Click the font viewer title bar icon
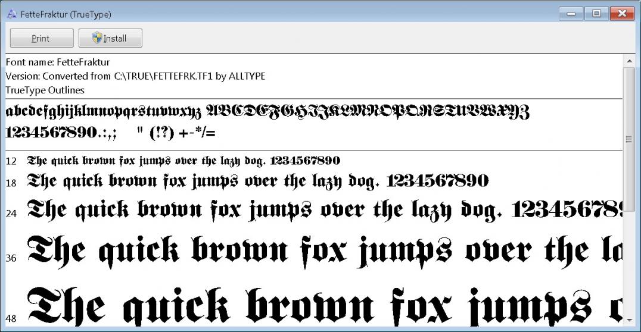This screenshot has height=332, width=641. pyautogui.click(x=12, y=14)
